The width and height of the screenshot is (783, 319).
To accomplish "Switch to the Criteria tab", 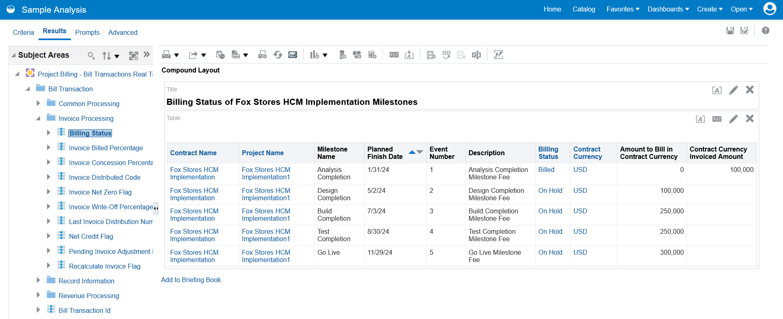I will tap(23, 32).
